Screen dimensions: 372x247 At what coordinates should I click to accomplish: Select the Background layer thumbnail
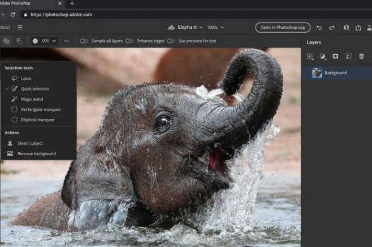[x=317, y=73]
